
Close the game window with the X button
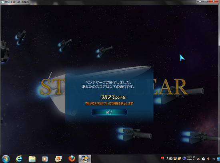pyautogui.click(x=214, y=1)
